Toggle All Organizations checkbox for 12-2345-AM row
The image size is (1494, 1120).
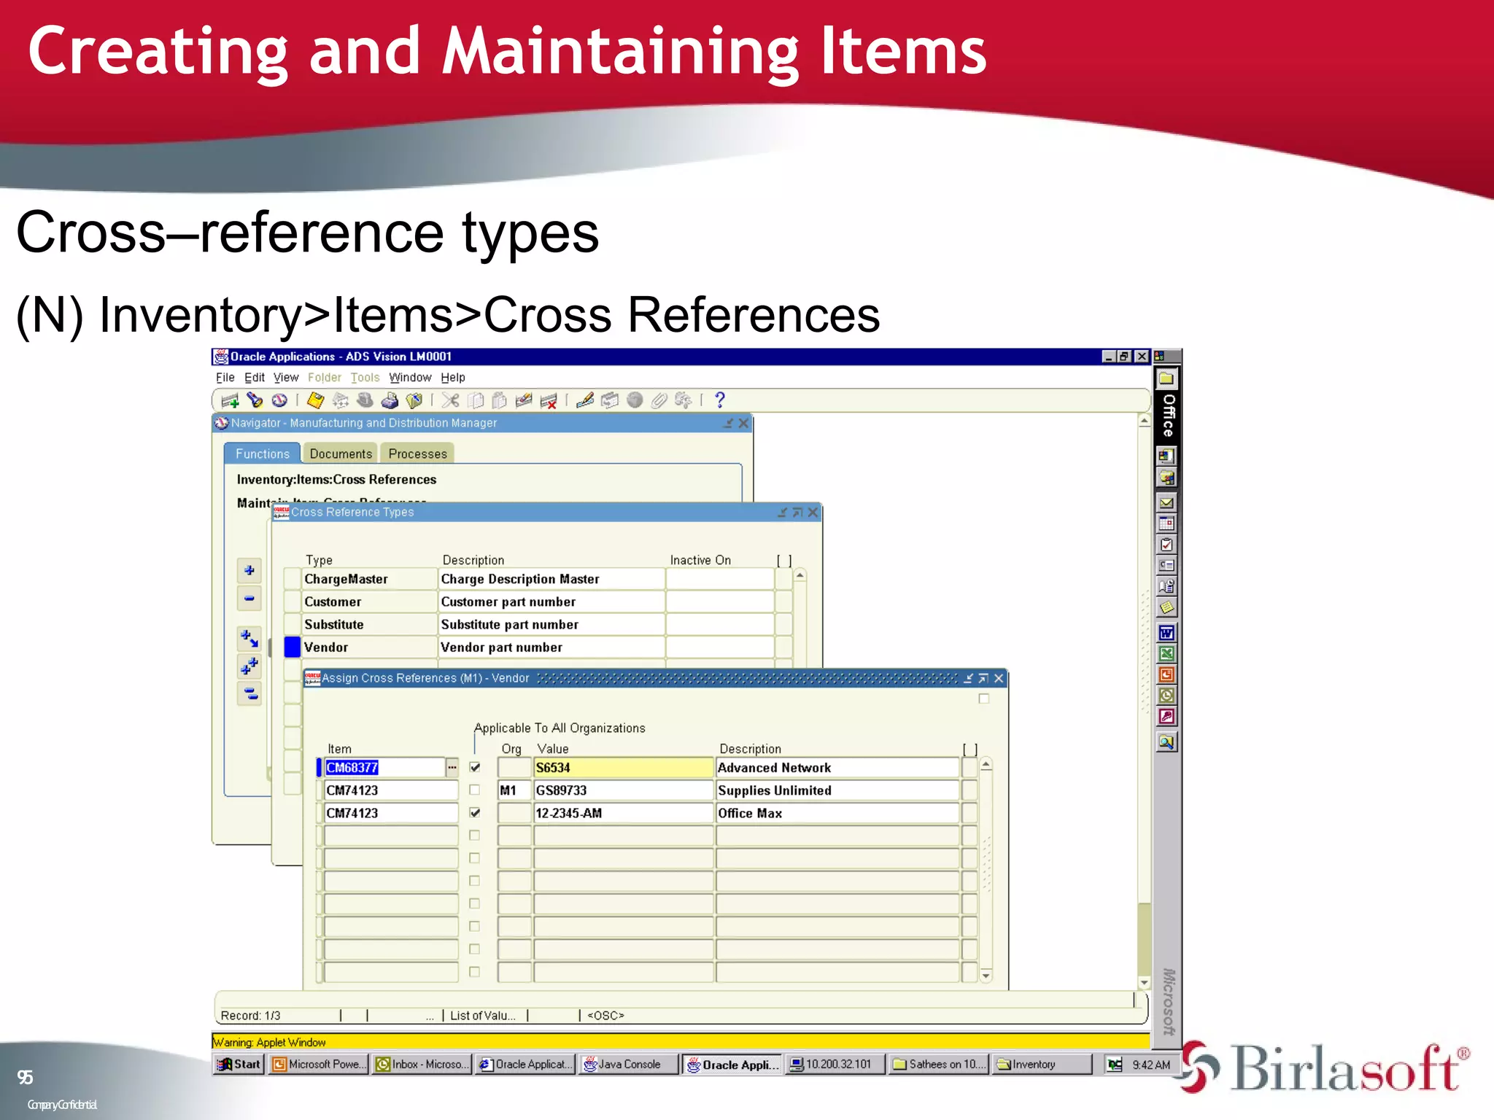click(x=475, y=812)
